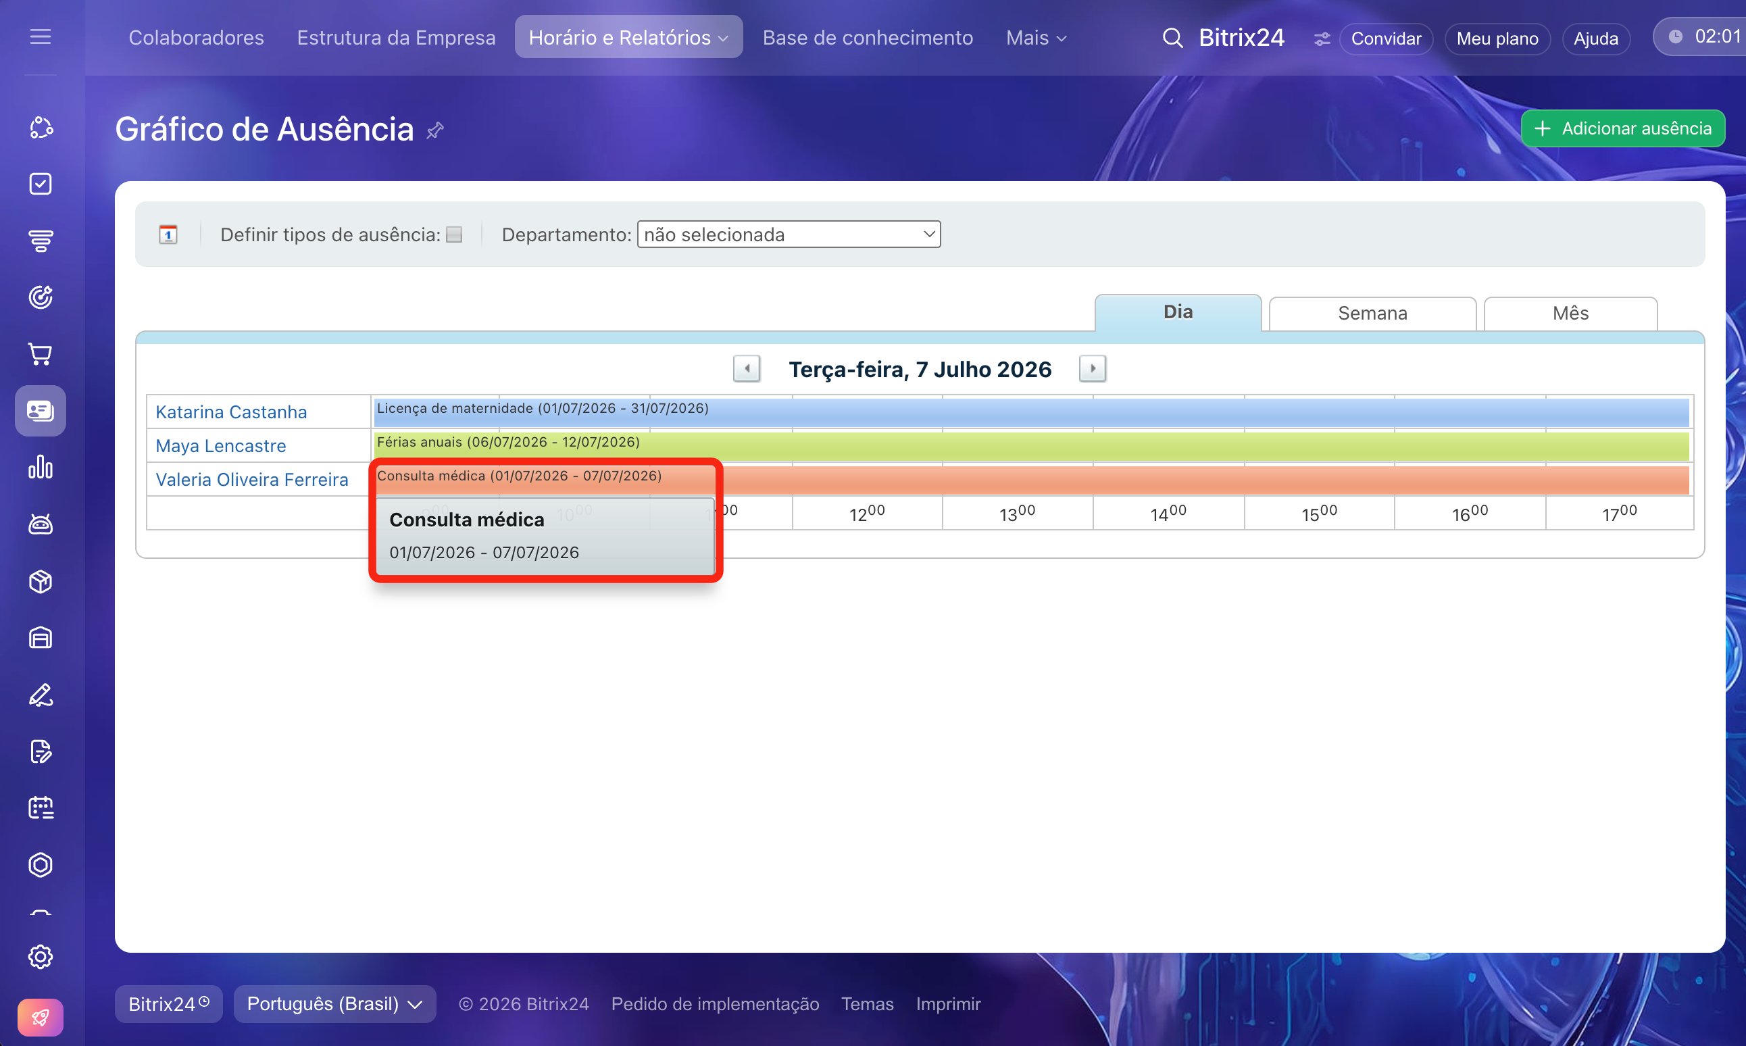This screenshot has width=1746, height=1046.
Task: Open the document edit sidebar icon
Action: point(40,751)
